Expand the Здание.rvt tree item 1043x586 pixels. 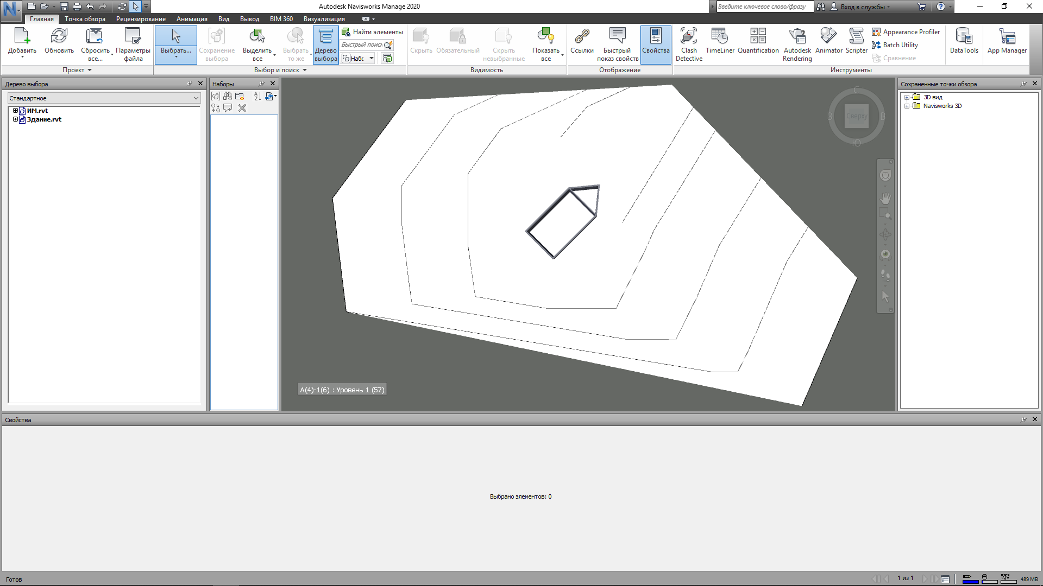16,119
